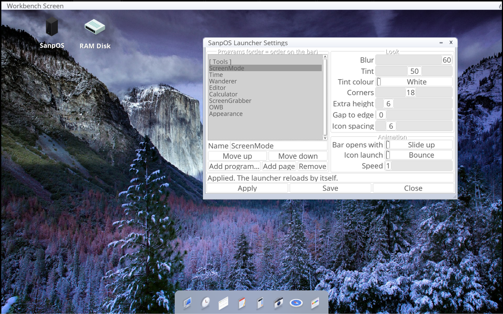This screenshot has height=314, width=503.
Task: Open the Time clock icon in dock
Action: click(x=206, y=303)
